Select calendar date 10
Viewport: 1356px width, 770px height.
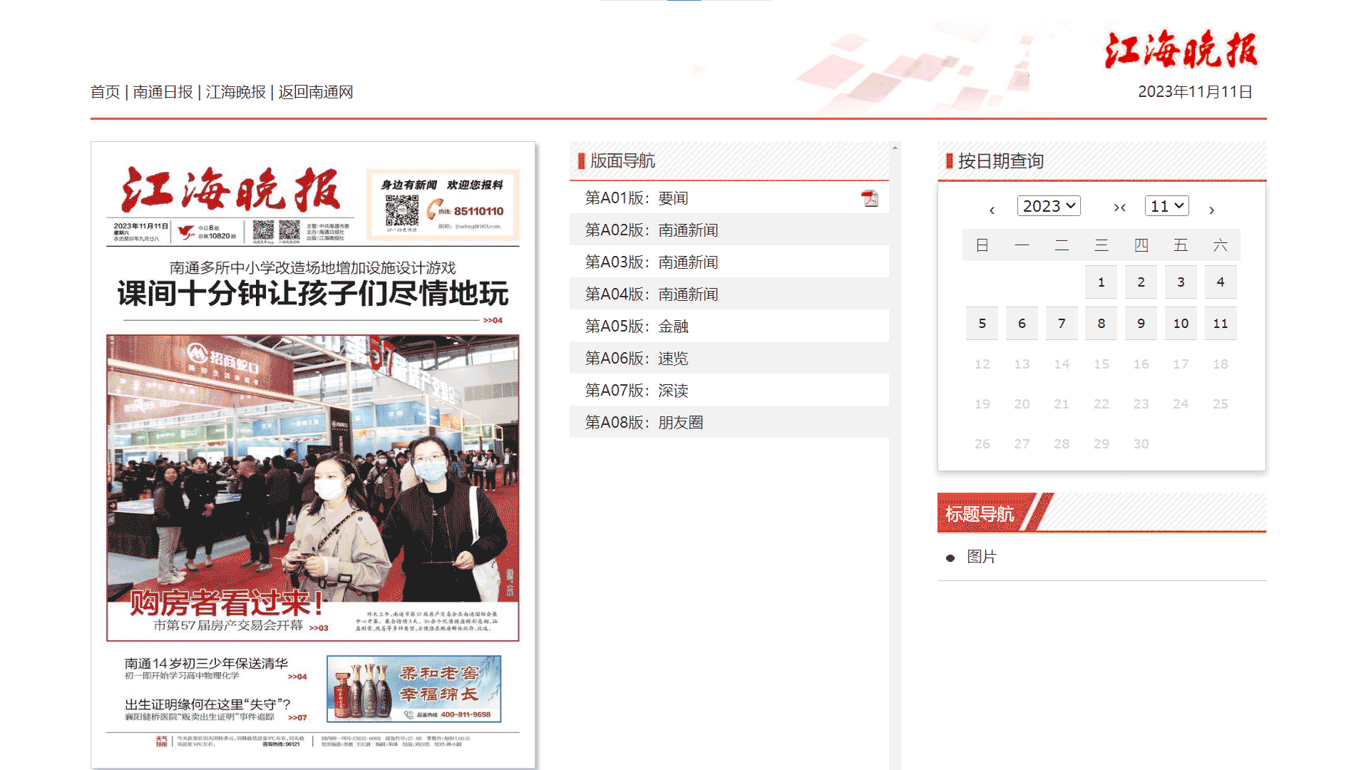click(1181, 324)
